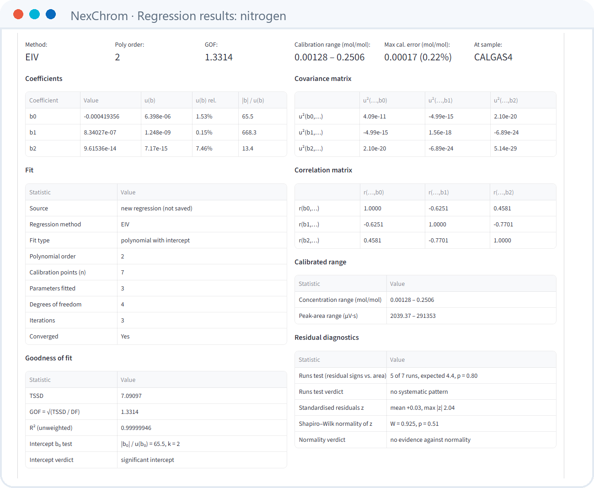Click the window title 'NexChrom · Regression results: nitrogen'

point(178,16)
